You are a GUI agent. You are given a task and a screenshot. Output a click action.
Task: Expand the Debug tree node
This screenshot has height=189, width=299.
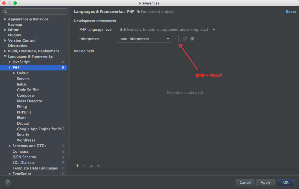coord(14,73)
